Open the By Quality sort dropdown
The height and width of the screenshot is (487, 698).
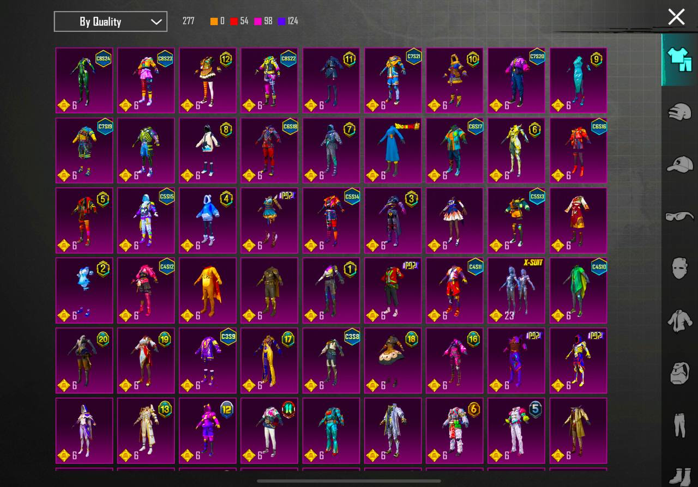pyautogui.click(x=111, y=22)
